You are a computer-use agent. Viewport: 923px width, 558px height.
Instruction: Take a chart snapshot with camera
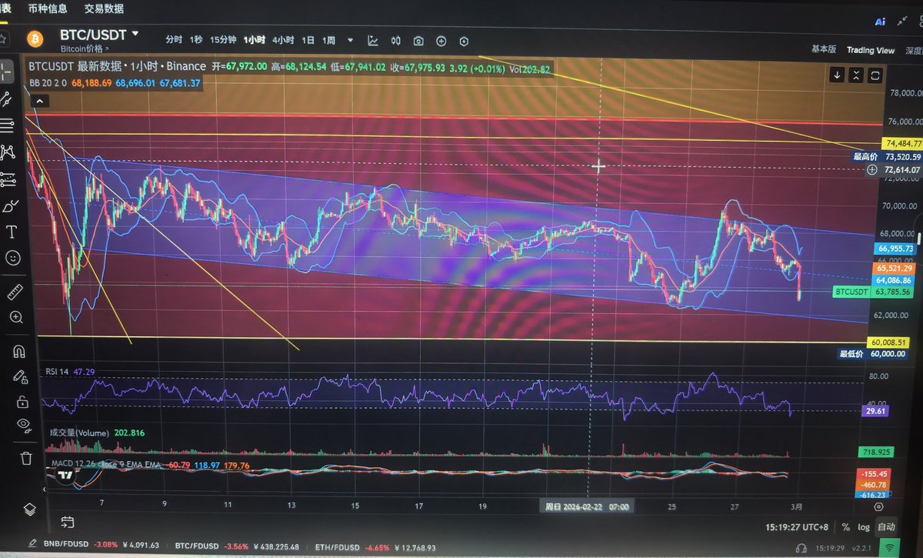(x=418, y=41)
